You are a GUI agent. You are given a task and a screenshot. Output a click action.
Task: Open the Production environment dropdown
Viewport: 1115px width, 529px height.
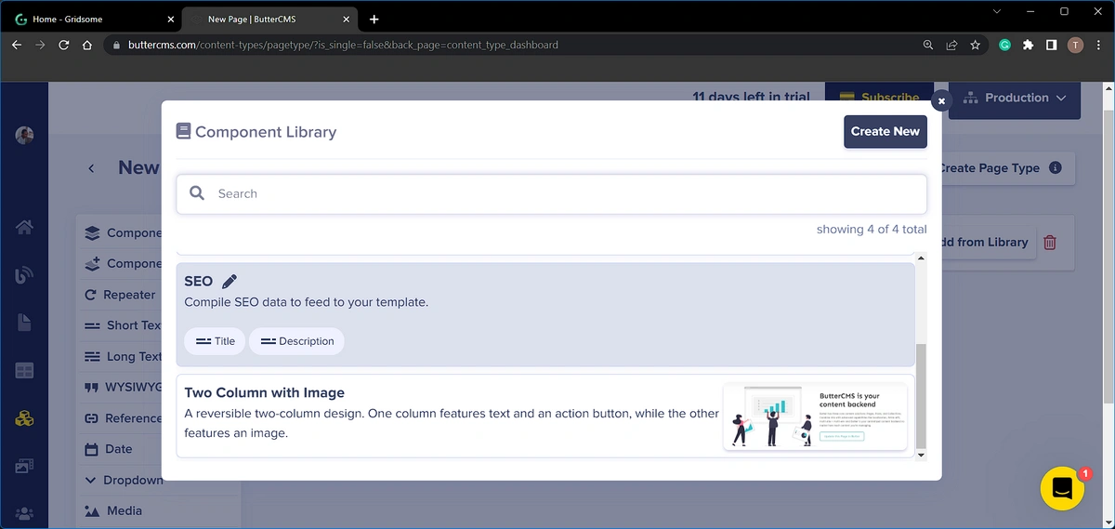[1016, 98]
